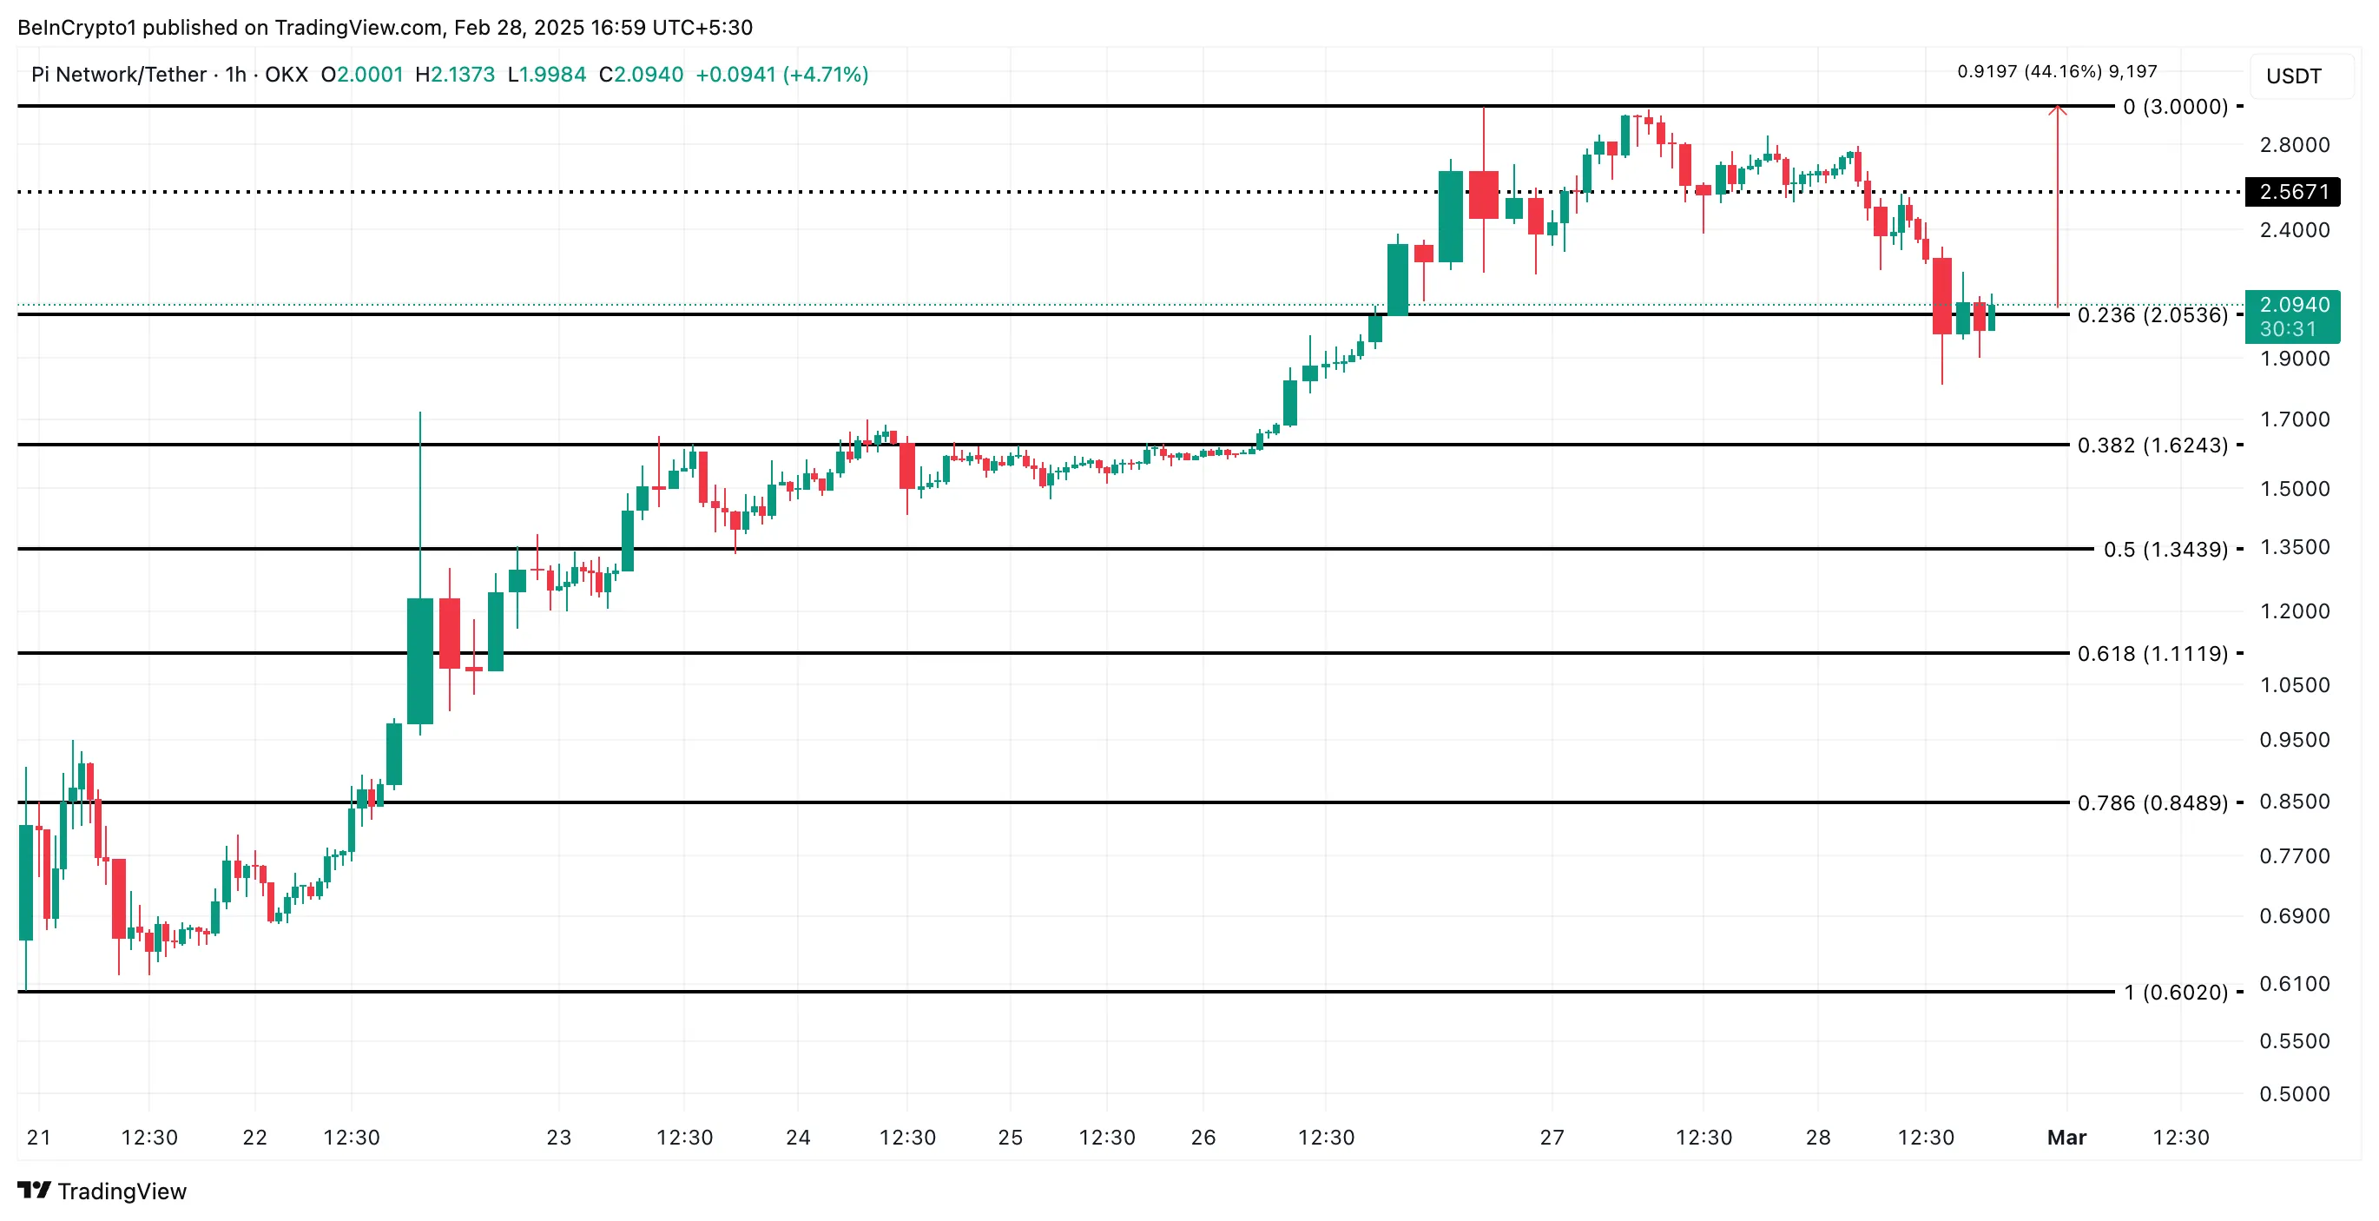The width and height of the screenshot is (2379, 1221).
Task: Click the 2.8000 price axis label
Action: [x=2294, y=144]
